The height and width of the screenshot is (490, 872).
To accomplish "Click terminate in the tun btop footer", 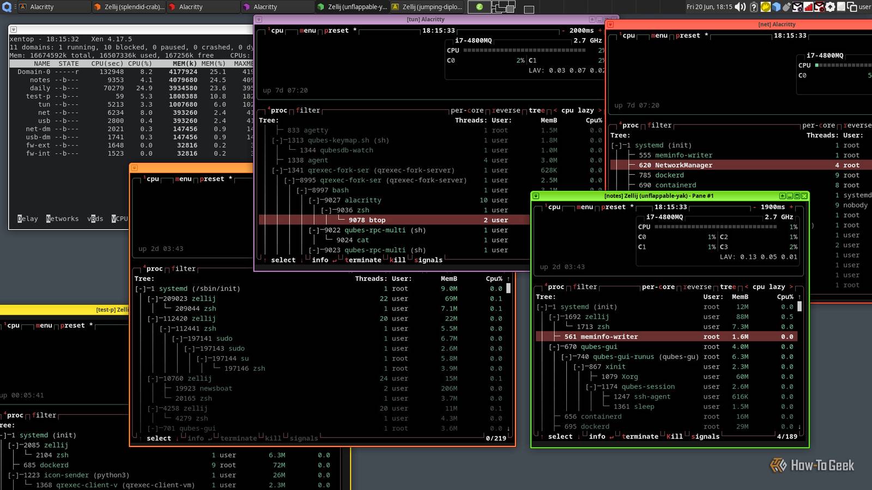I will pos(363,260).
